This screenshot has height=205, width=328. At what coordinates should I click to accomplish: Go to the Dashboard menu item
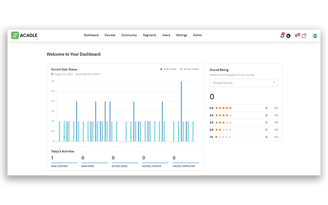pos(91,35)
